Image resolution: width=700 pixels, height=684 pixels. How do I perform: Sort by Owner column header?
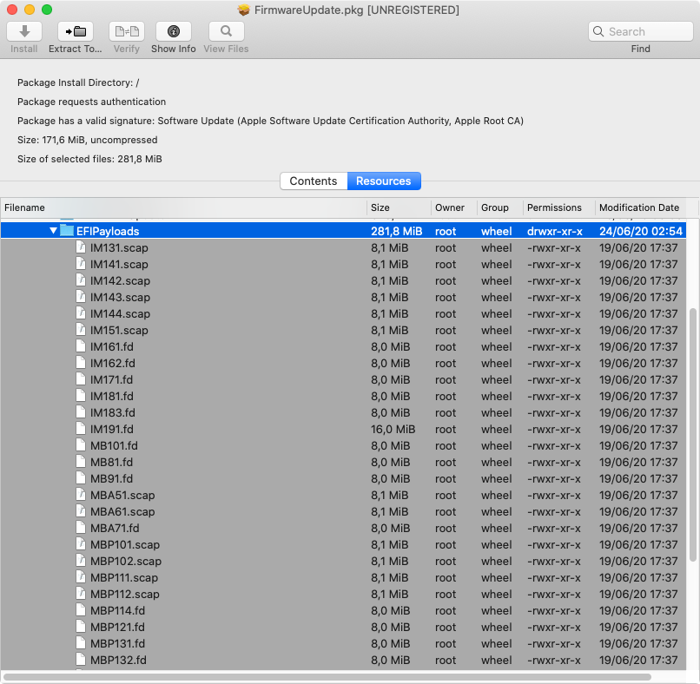pos(454,207)
